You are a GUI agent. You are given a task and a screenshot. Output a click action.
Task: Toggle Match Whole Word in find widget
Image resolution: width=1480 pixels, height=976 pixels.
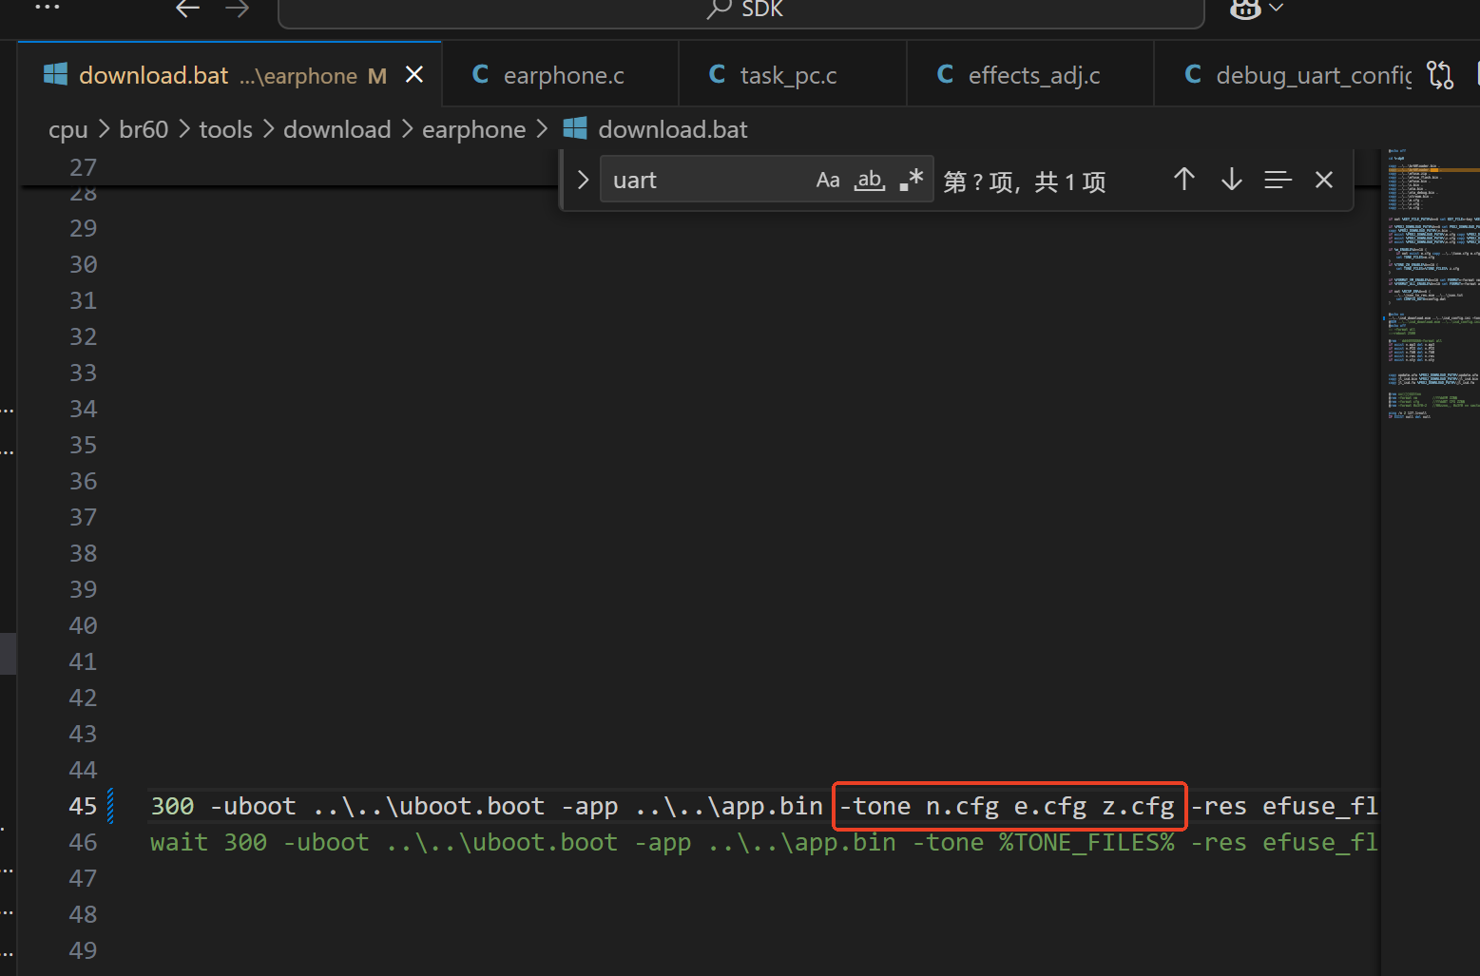point(870,180)
